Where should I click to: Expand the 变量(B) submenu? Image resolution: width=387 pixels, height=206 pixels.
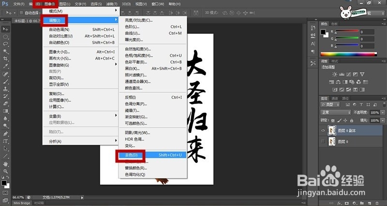(x=81, y=116)
